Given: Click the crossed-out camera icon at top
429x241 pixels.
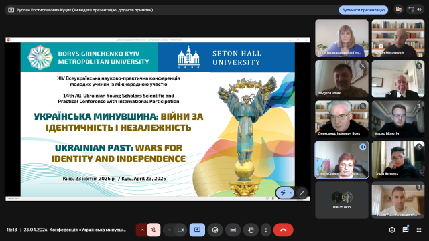Looking at the screenshot, I should point(399,9).
